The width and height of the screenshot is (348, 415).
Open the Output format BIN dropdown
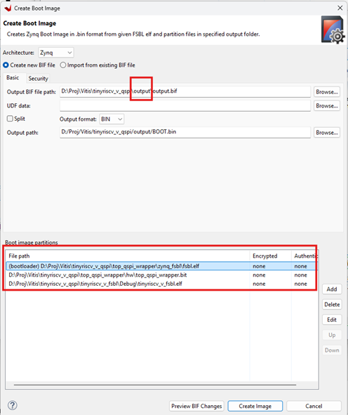pos(112,119)
